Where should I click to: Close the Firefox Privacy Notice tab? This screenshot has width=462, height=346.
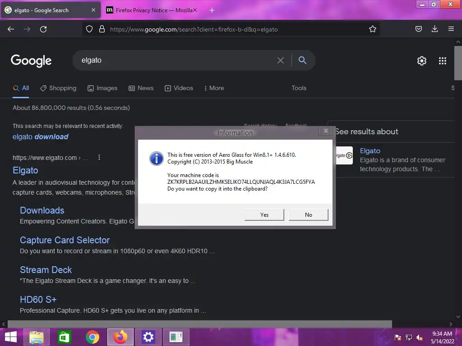(195, 10)
